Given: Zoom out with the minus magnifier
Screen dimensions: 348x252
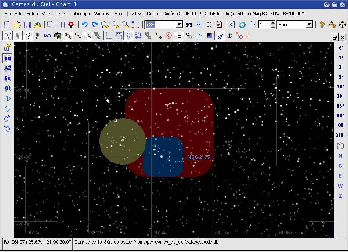Looking at the screenshot, I should tap(115, 25).
